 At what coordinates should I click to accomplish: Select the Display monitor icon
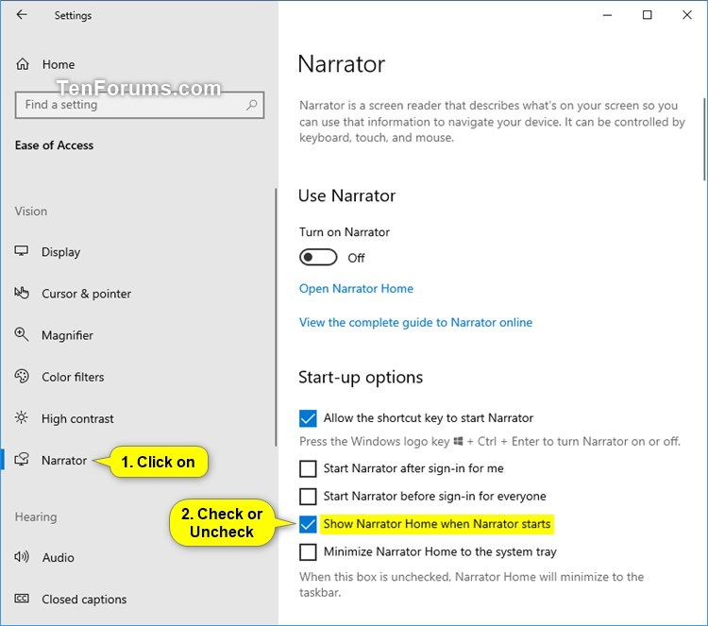[21, 251]
